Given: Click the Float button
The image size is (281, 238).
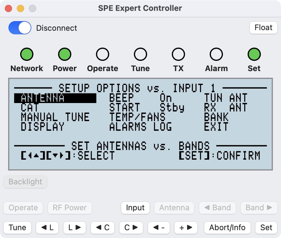Looking at the screenshot, I should (263, 28).
